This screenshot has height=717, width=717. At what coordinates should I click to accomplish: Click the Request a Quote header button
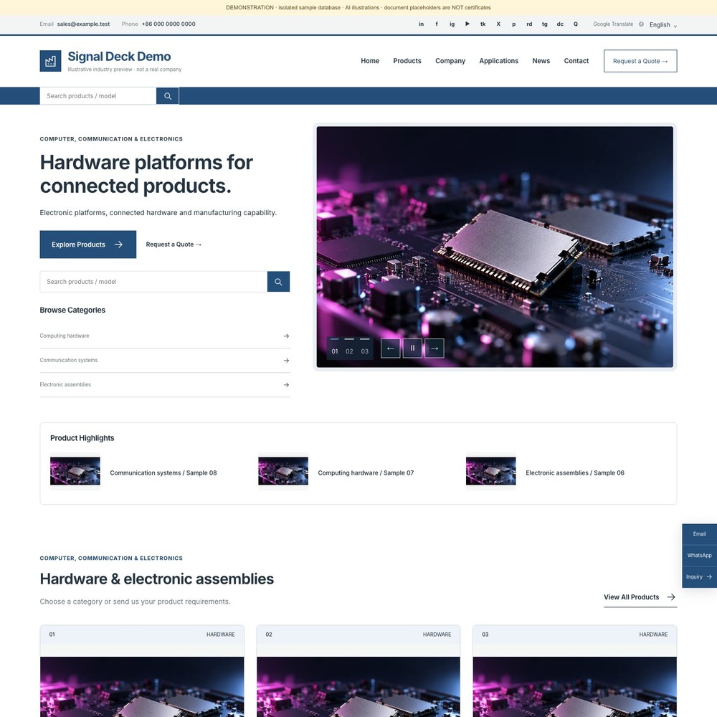pyautogui.click(x=640, y=61)
